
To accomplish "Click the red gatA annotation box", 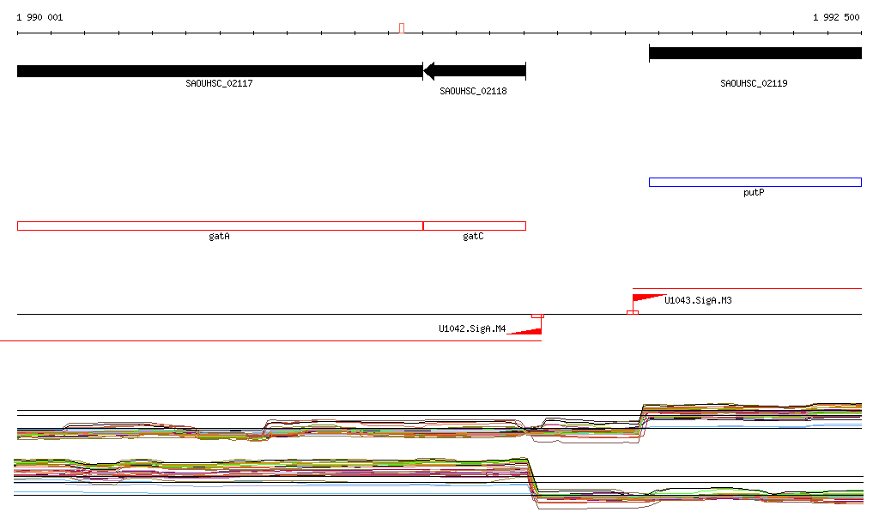I will click(x=220, y=226).
